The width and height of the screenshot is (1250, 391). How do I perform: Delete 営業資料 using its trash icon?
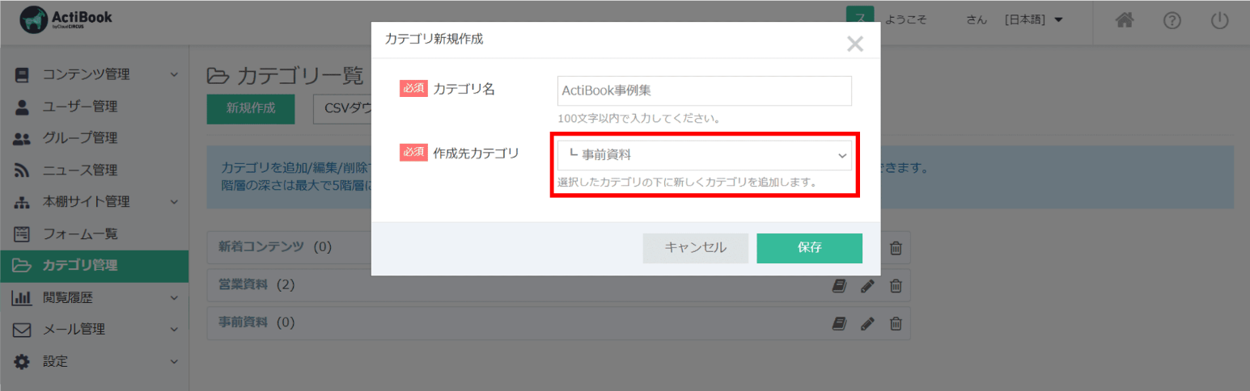point(896,285)
